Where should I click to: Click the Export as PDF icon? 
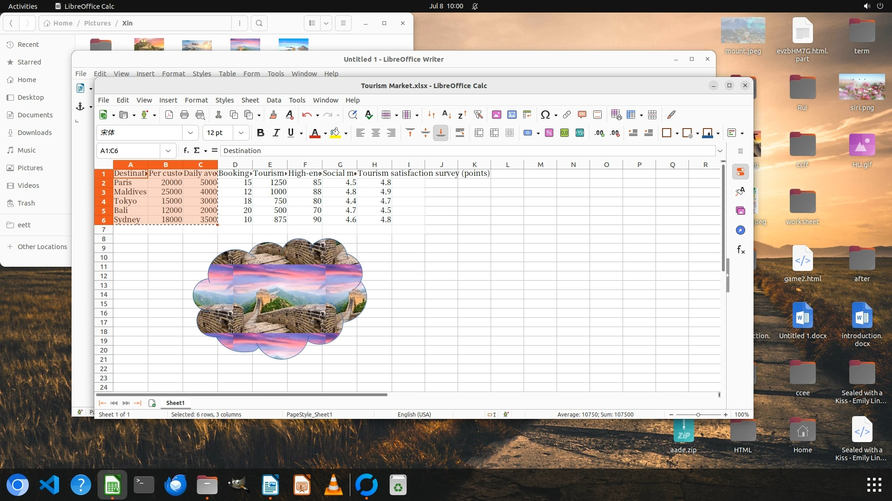click(x=169, y=115)
